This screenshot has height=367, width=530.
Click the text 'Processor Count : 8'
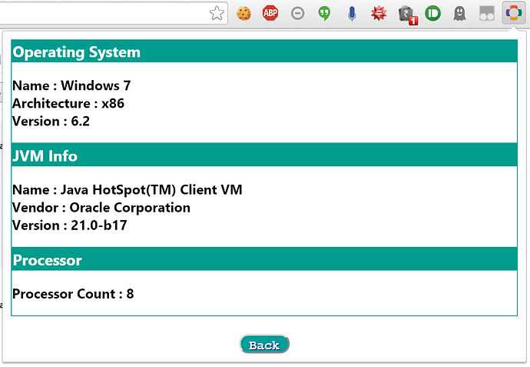pyautogui.click(x=73, y=294)
